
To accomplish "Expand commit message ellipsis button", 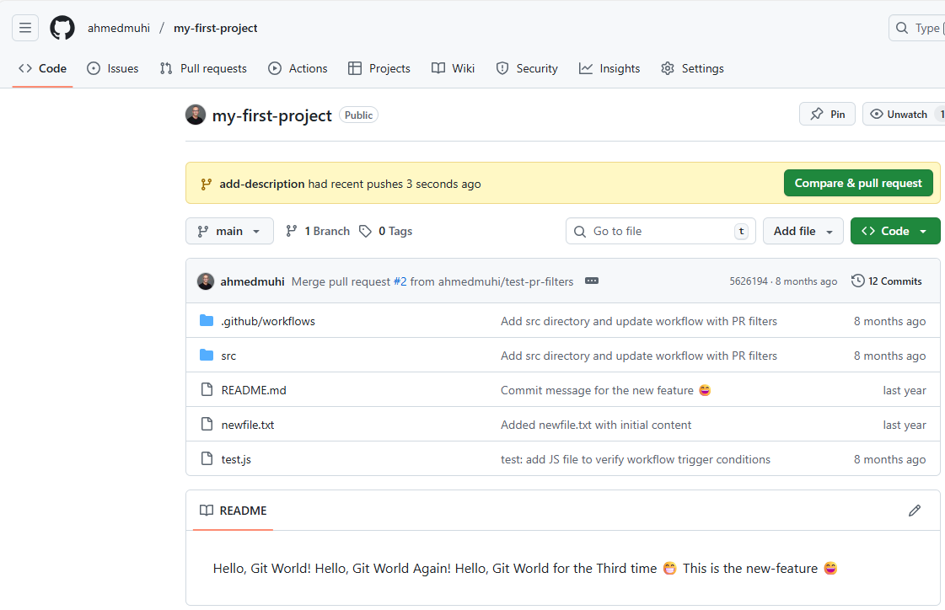I will click(592, 281).
